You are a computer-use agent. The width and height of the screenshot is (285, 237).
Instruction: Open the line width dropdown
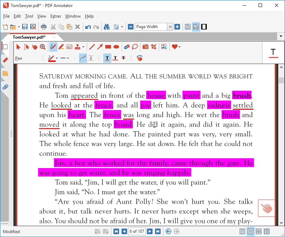click(64, 58)
